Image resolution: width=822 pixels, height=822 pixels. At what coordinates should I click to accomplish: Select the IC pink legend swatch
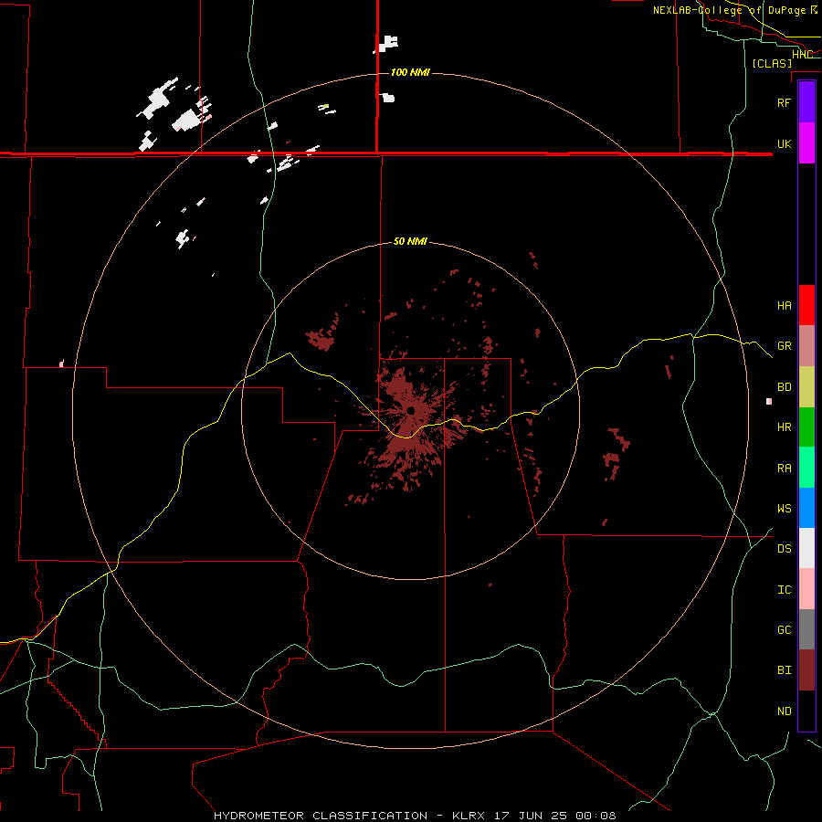[x=806, y=589]
